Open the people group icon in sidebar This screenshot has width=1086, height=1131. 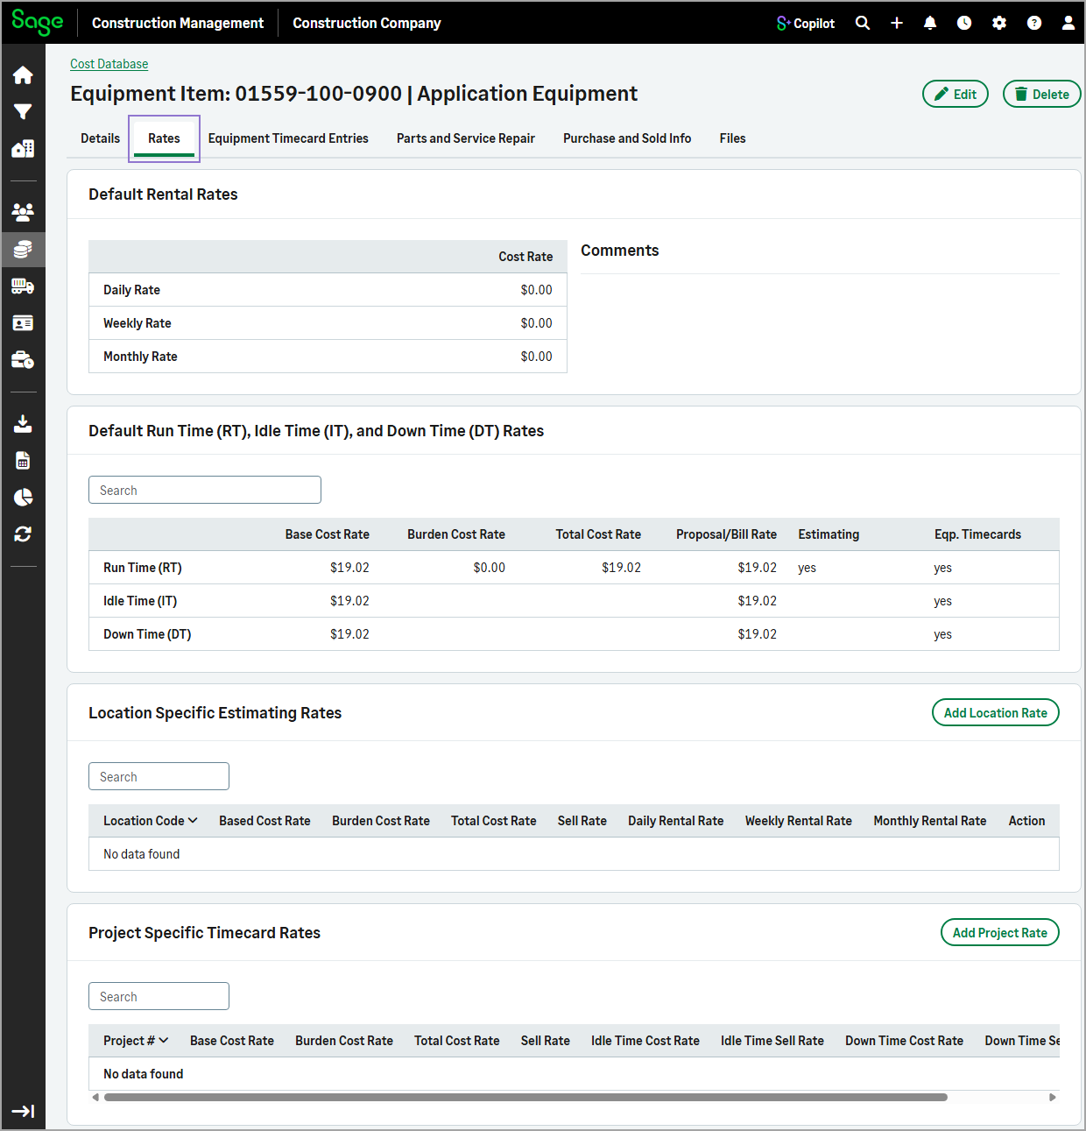coord(24,212)
